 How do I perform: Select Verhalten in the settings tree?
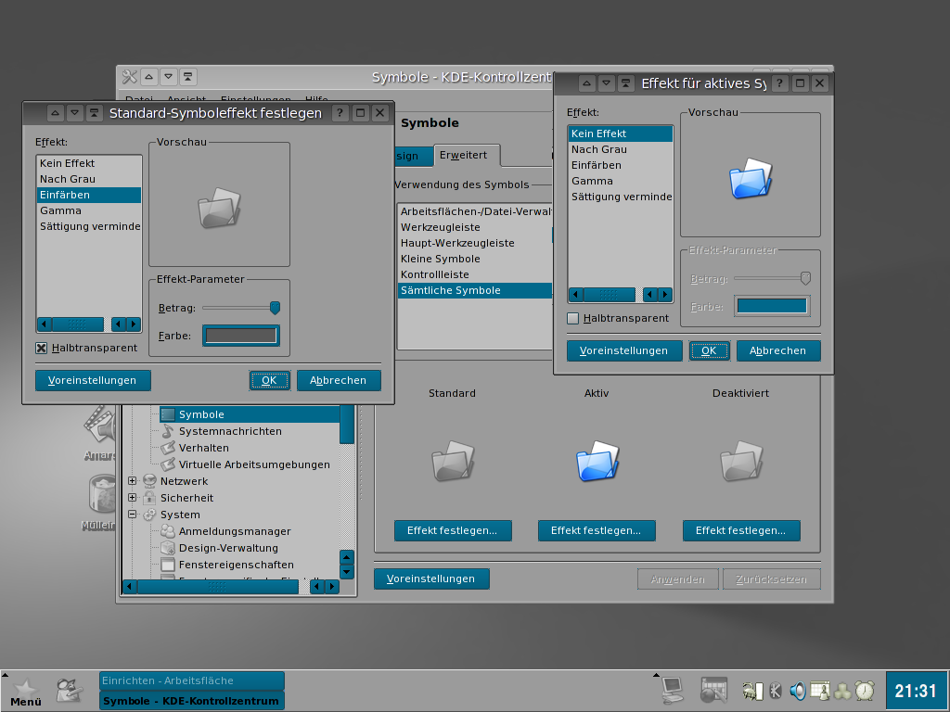[203, 448]
